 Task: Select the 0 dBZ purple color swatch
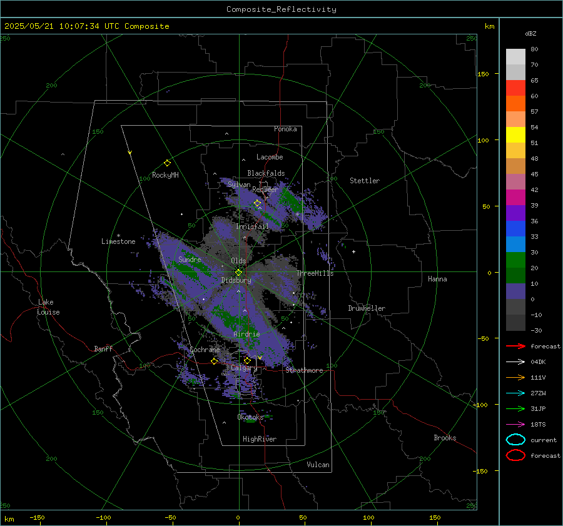point(515,291)
